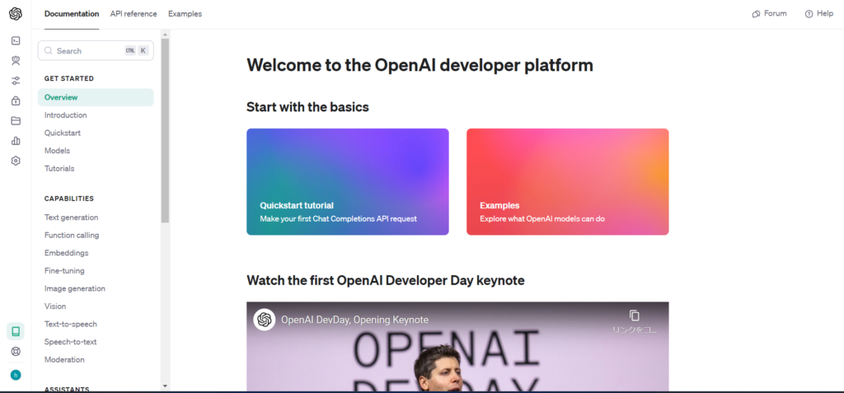844x393 pixels.
Task: Open the Files folder icon
Action: pyautogui.click(x=16, y=120)
